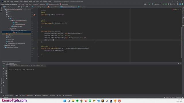Expand Scratches and Consoles node
184x103 pixels.
3,47
